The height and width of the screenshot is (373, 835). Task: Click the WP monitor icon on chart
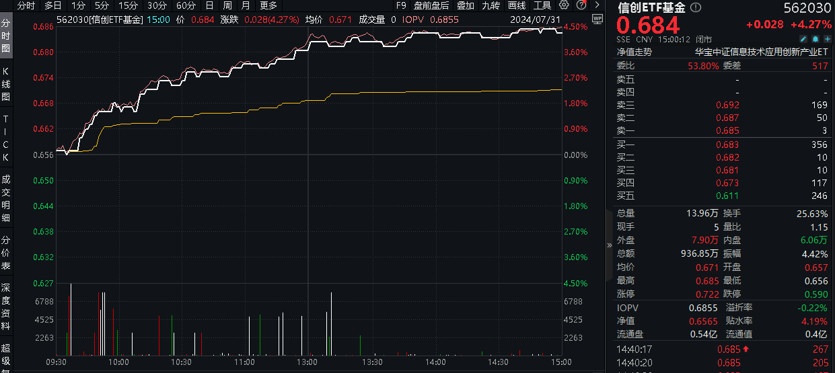click(x=596, y=19)
